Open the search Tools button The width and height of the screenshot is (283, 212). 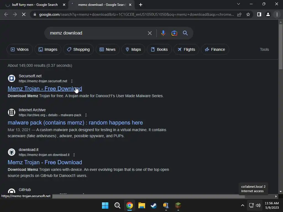[264, 49]
